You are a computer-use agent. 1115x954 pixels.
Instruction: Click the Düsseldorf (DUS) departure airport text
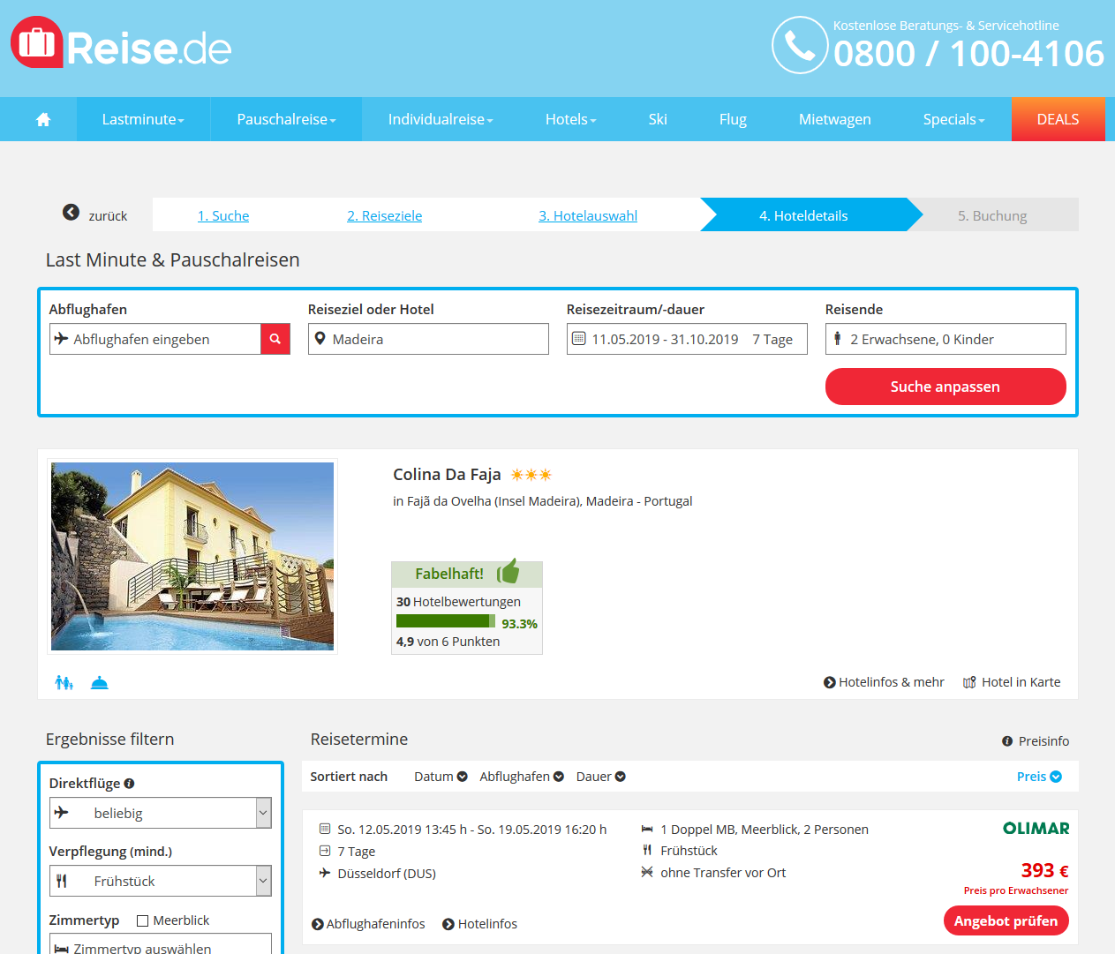tap(387, 874)
